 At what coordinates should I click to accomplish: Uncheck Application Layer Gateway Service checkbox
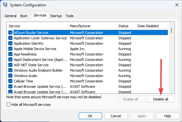10,38
